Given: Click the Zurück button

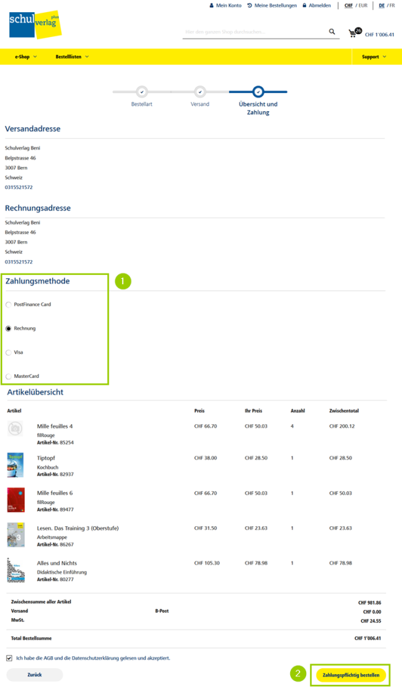Looking at the screenshot, I should pyautogui.click(x=34, y=675).
